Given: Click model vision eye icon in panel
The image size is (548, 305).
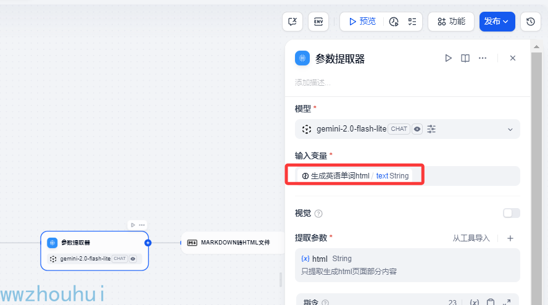Looking at the screenshot, I should (417, 129).
